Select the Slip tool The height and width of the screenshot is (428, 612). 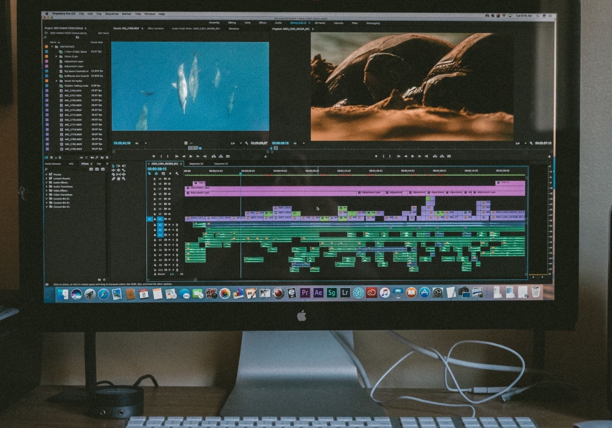[x=118, y=174]
